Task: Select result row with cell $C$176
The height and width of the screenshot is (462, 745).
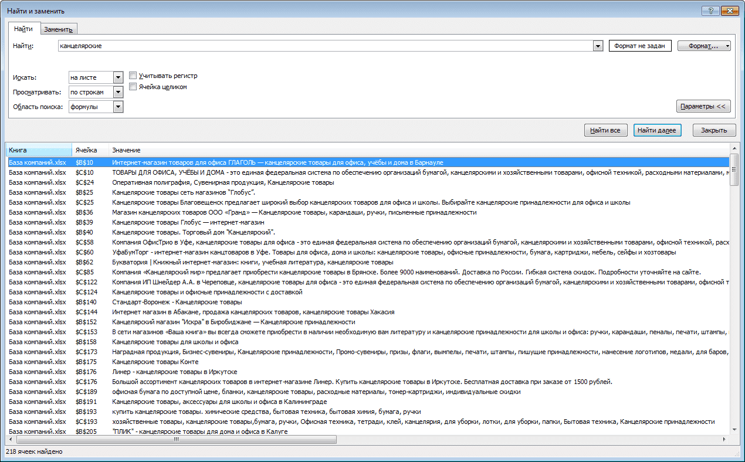Action: point(367,382)
